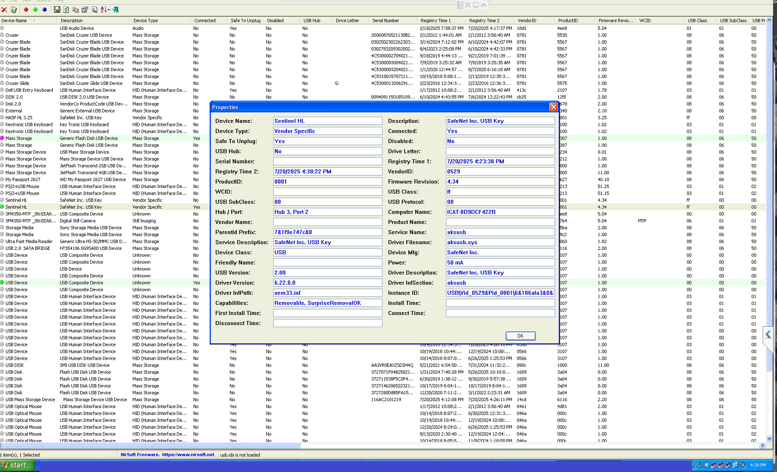Click vertical scrollbar down arrow
Image resolution: width=777 pixels, height=472 pixels.
point(769,439)
